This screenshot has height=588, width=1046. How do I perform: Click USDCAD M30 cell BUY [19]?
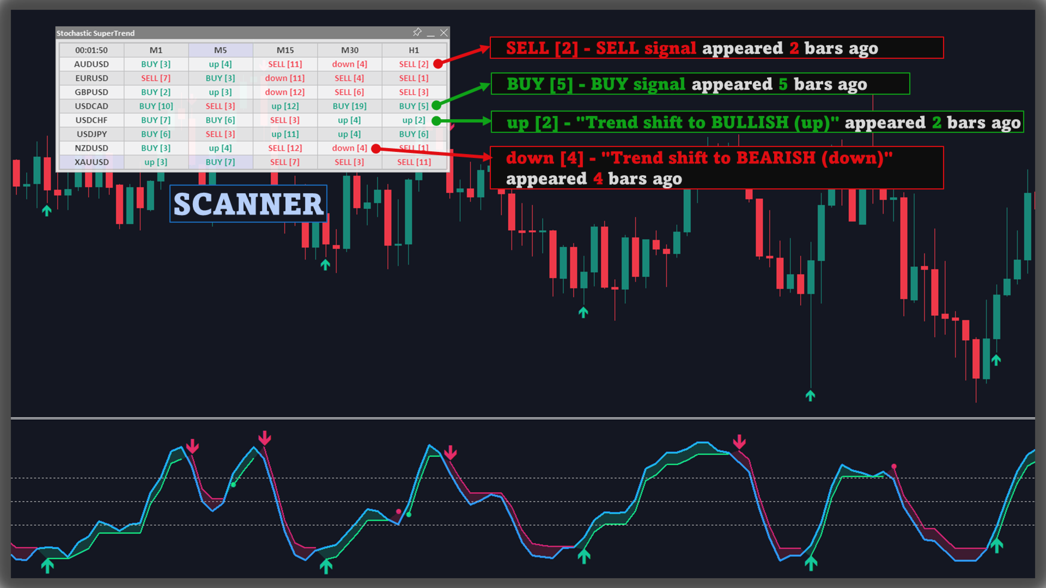tap(350, 106)
